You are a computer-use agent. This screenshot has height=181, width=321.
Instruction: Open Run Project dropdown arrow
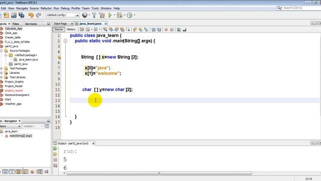click(114, 15)
